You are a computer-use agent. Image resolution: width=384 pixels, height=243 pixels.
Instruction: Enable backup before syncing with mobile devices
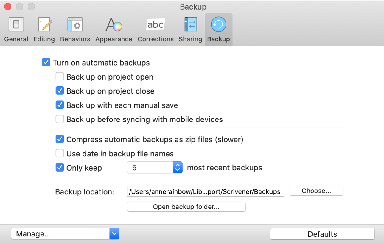[x=60, y=119]
